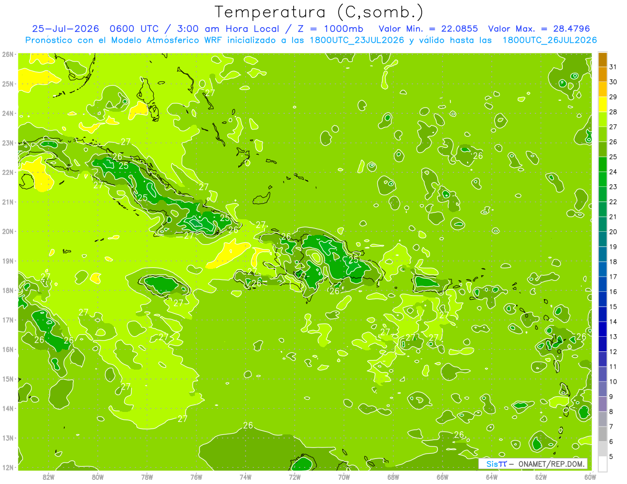This screenshot has width=627, height=484.
Task: Select the "1800UTC_26JUL2026" valid-until timestamp
Action: tap(550, 40)
